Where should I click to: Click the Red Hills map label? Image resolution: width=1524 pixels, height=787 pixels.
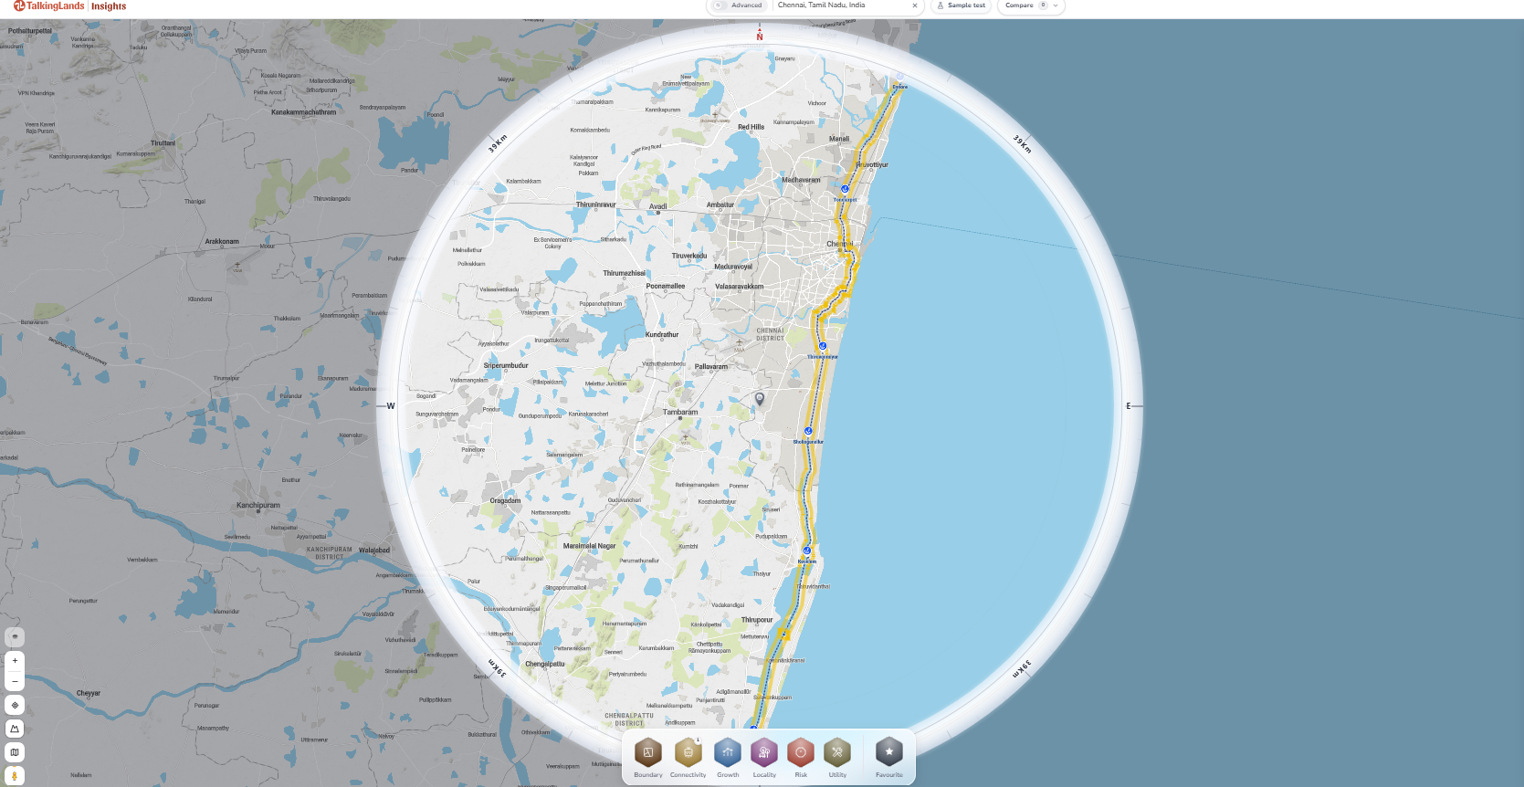(x=751, y=127)
